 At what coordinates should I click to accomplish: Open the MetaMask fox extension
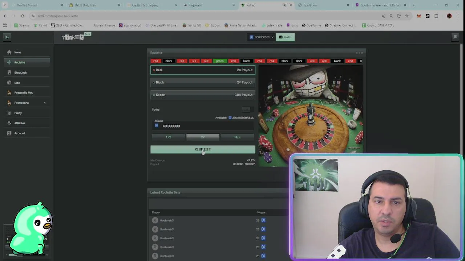tap(419, 16)
